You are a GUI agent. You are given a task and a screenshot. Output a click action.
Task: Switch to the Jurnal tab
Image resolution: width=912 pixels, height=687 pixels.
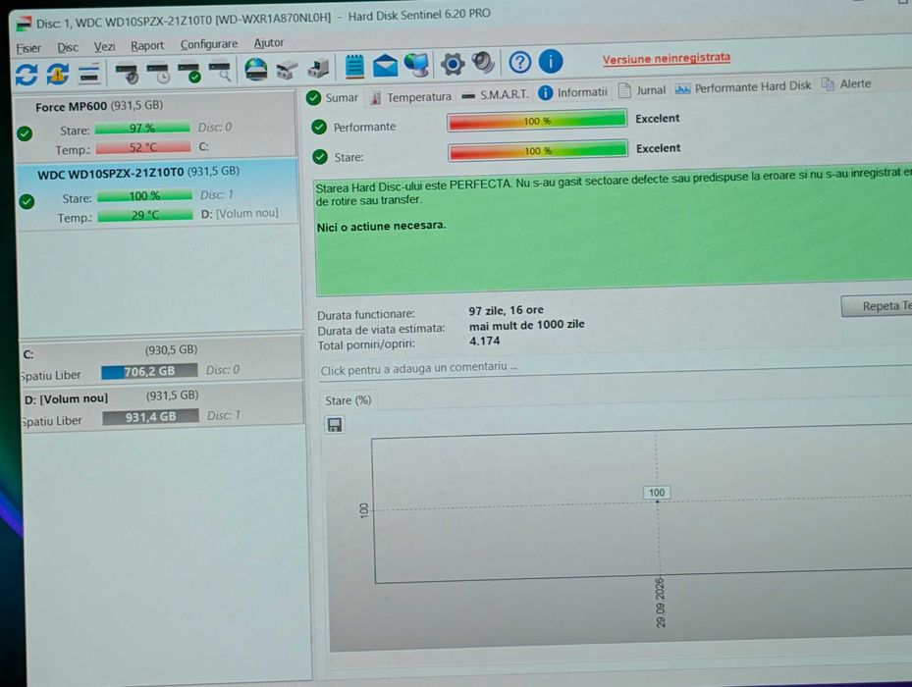(x=641, y=90)
